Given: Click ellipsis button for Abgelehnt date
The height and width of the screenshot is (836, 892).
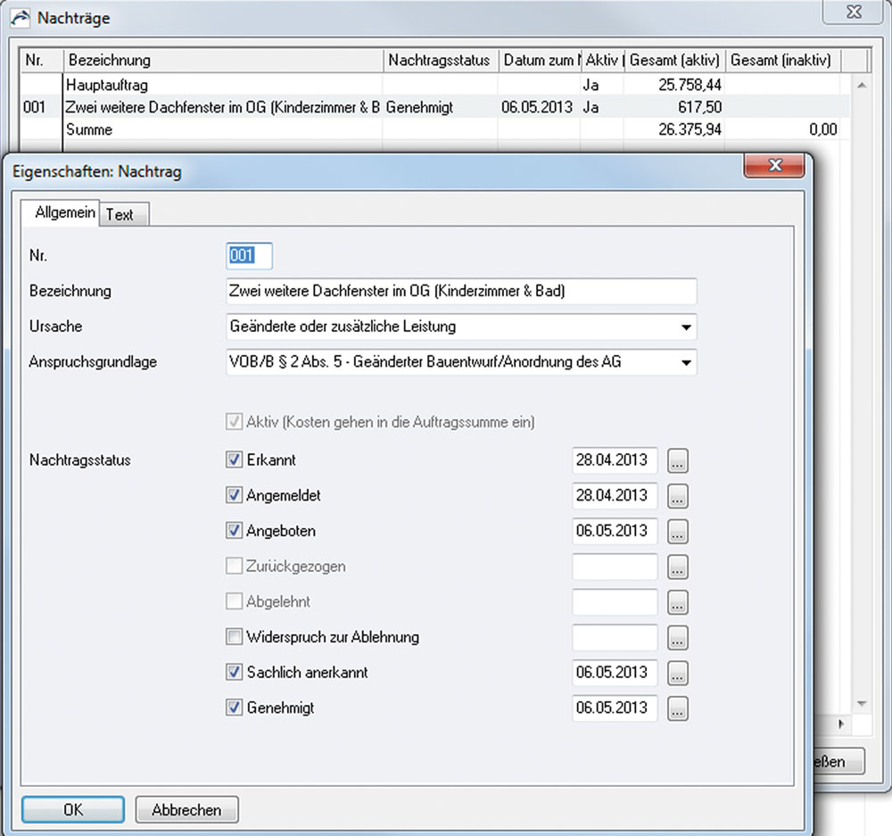Looking at the screenshot, I should coord(678,603).
